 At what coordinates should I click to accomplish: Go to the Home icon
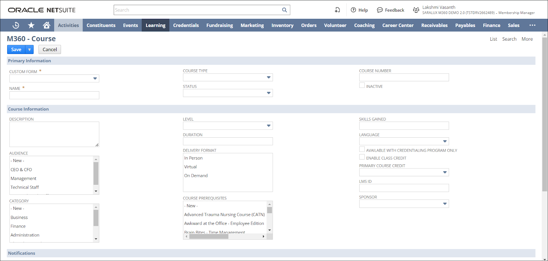coord(47,25)
